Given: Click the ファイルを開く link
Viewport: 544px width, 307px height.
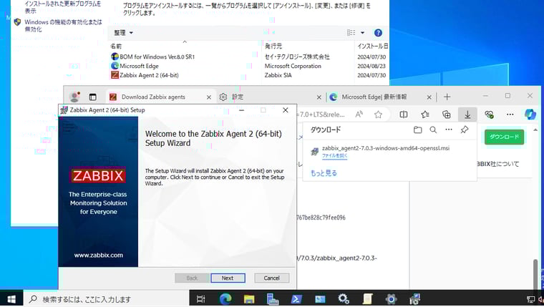Looking at the screenshot, I should [x=334, y=155].
